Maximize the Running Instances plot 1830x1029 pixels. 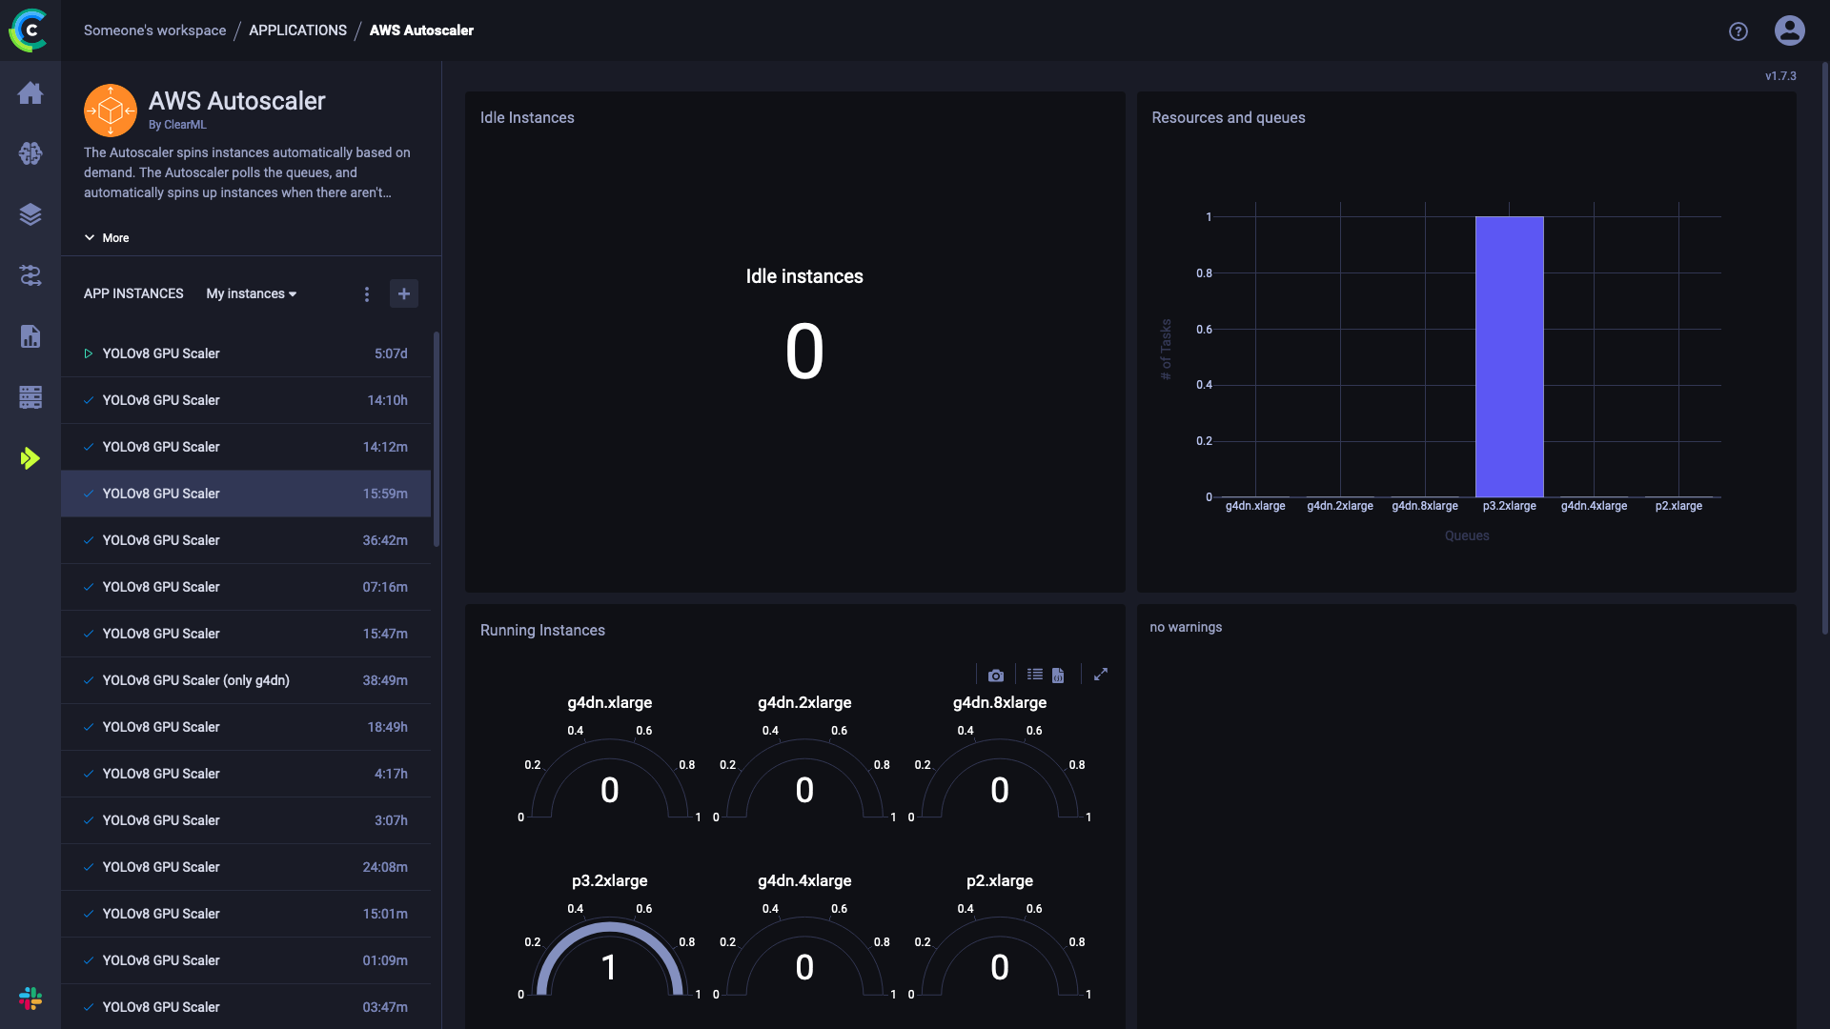[1101, 675]
